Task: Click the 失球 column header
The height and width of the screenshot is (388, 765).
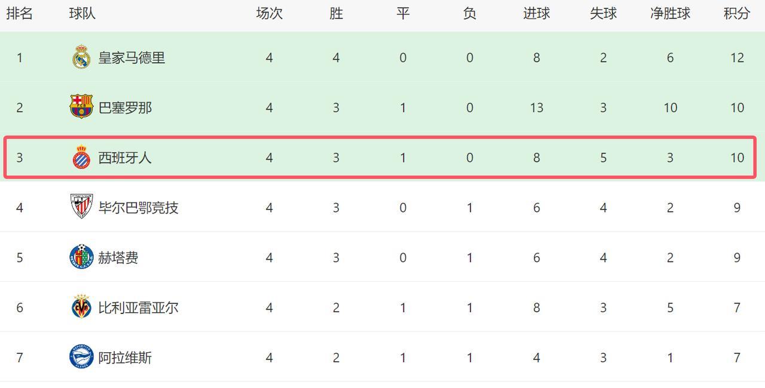Action: coord(603,14)
